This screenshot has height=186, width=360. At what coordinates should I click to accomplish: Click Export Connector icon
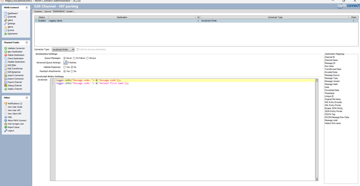tap(6, 79)
